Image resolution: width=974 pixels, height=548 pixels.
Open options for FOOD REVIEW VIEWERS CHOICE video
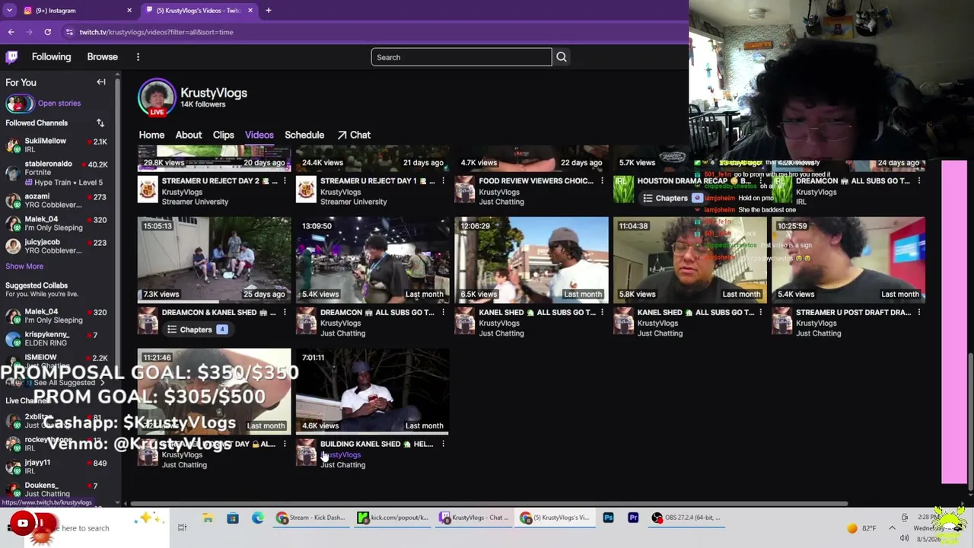602,181
